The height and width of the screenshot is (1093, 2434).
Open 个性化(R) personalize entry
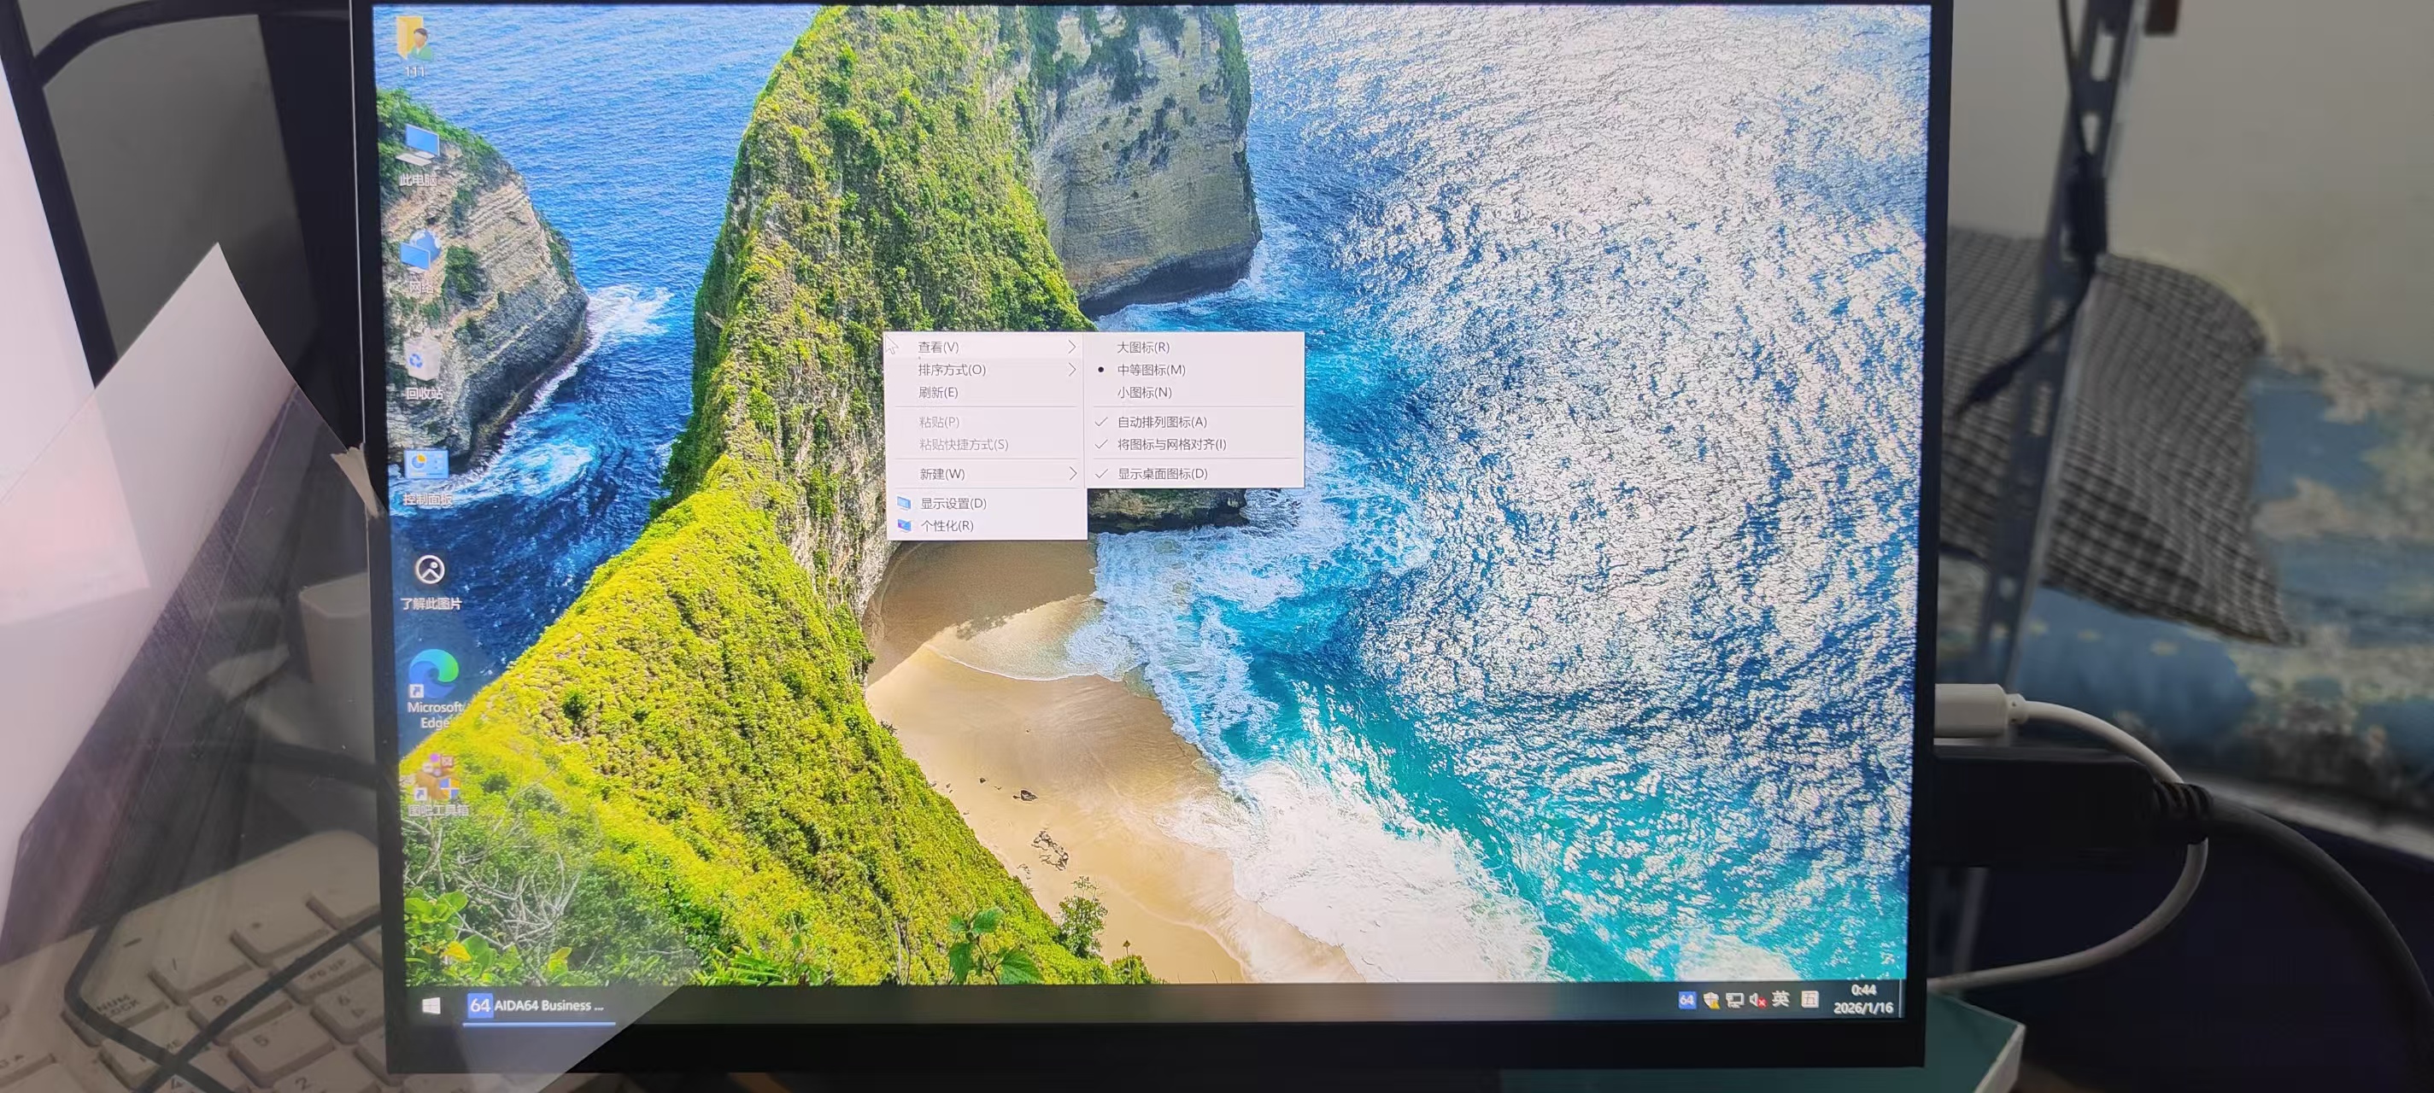(x=946, y=525)
